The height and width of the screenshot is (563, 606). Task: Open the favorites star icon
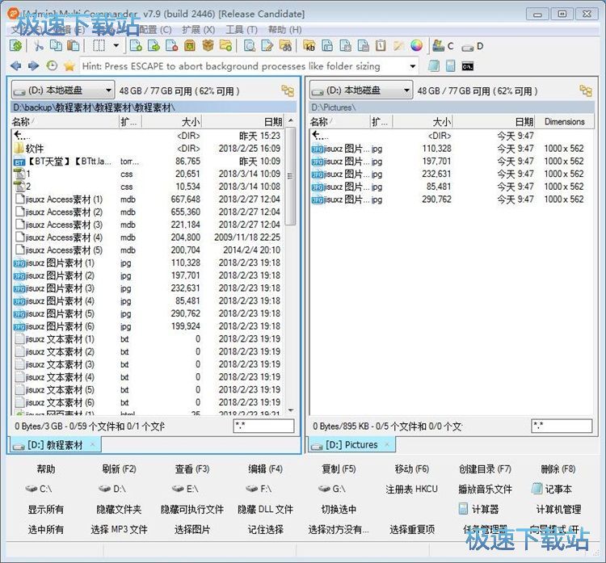coord(69,66)
